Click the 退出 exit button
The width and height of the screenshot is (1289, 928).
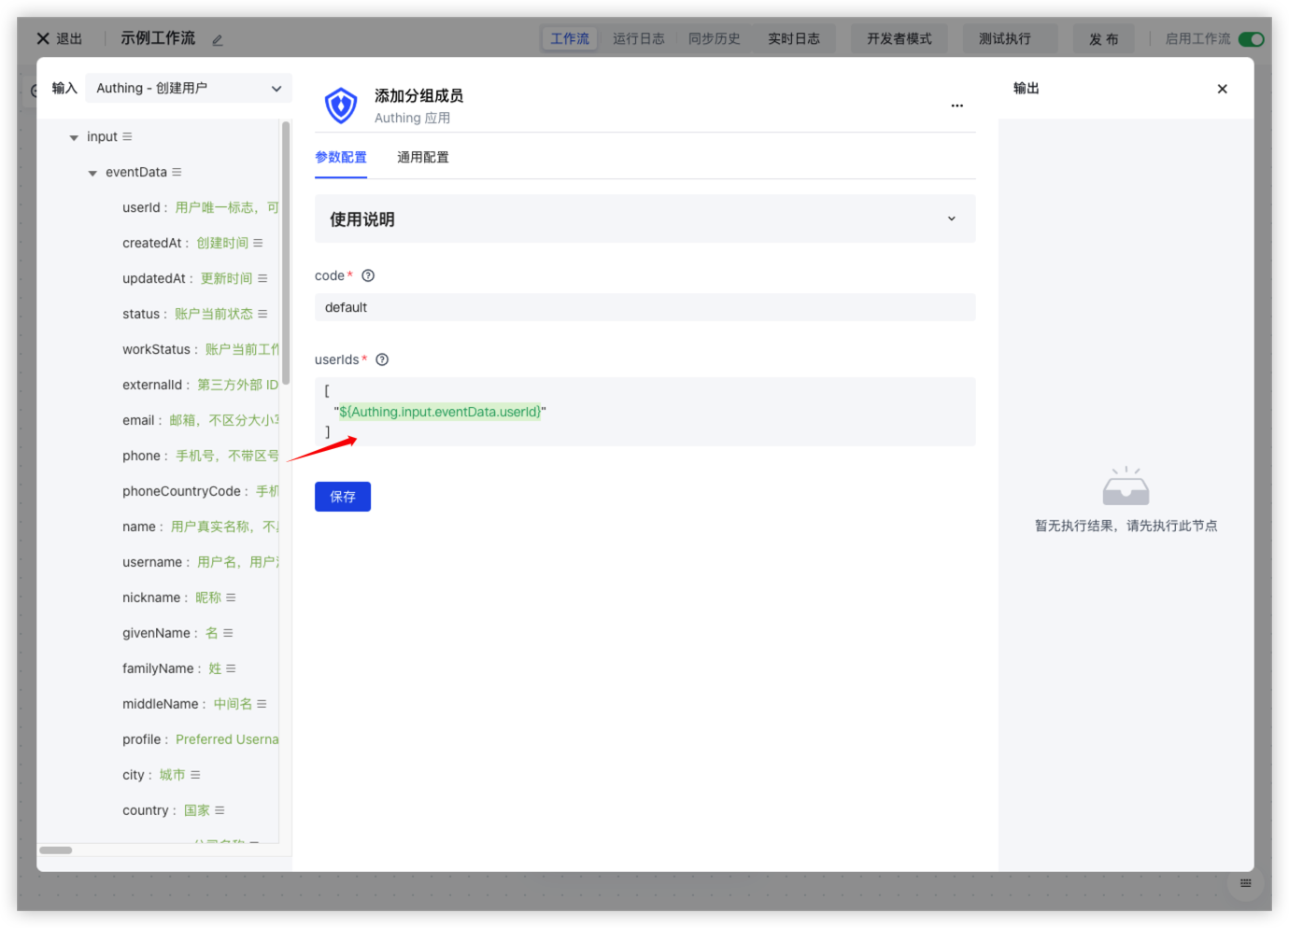(59, 38)
